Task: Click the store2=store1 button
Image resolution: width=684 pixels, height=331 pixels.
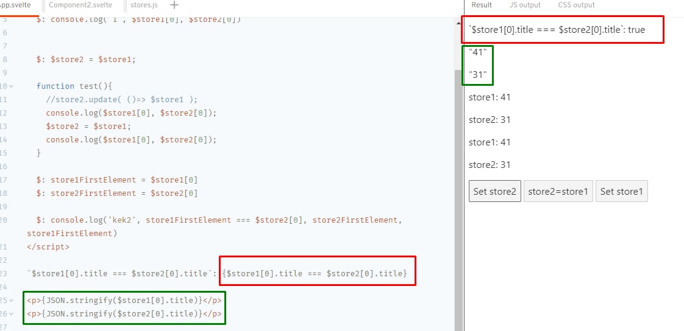Action: [x=558, y=191]
